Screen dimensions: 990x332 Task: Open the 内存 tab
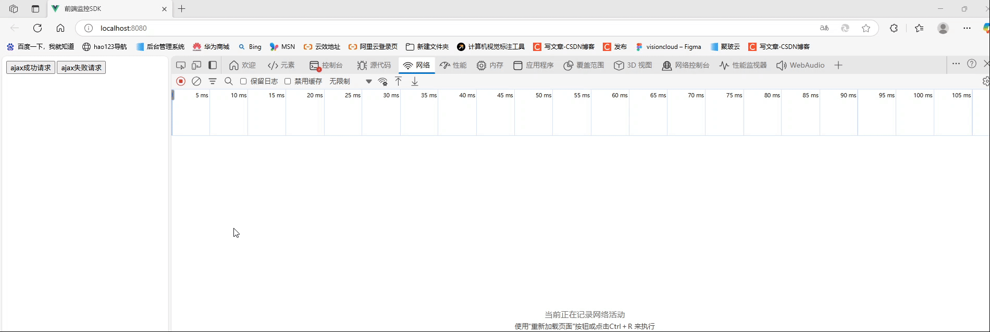coord(490,65)
